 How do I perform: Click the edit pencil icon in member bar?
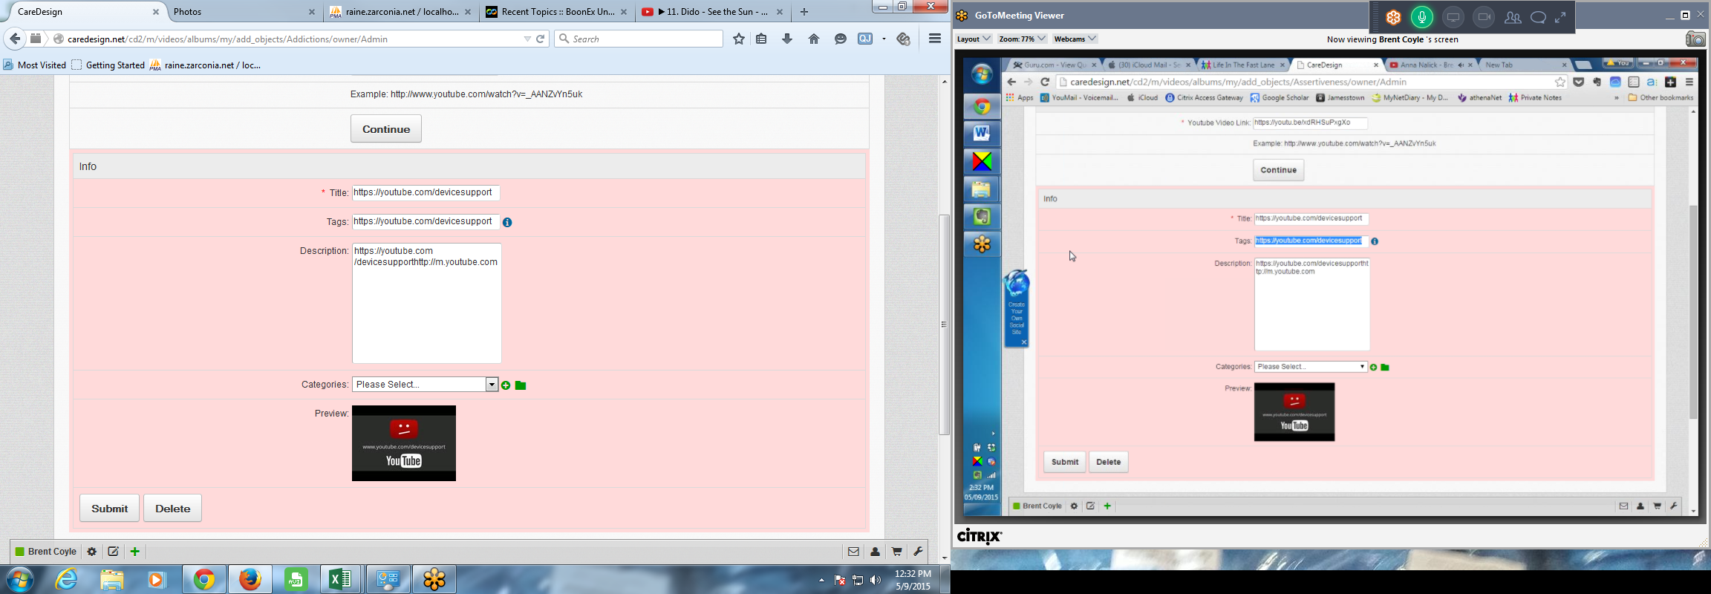114,552
